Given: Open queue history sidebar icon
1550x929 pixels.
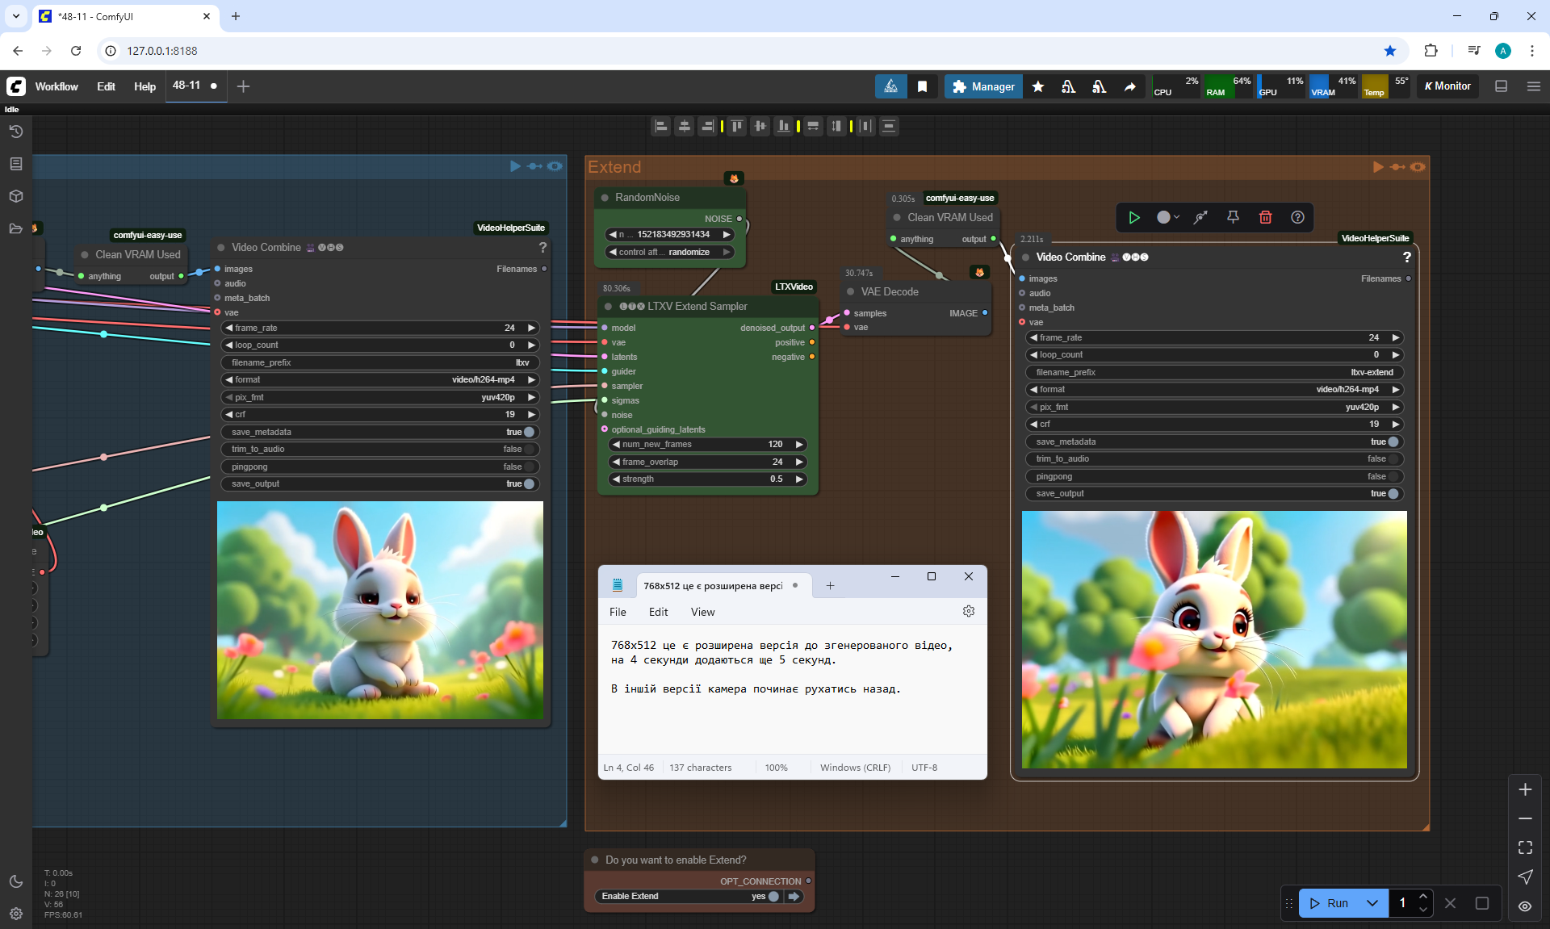Looking at the screenshot, I should [15, 132].
